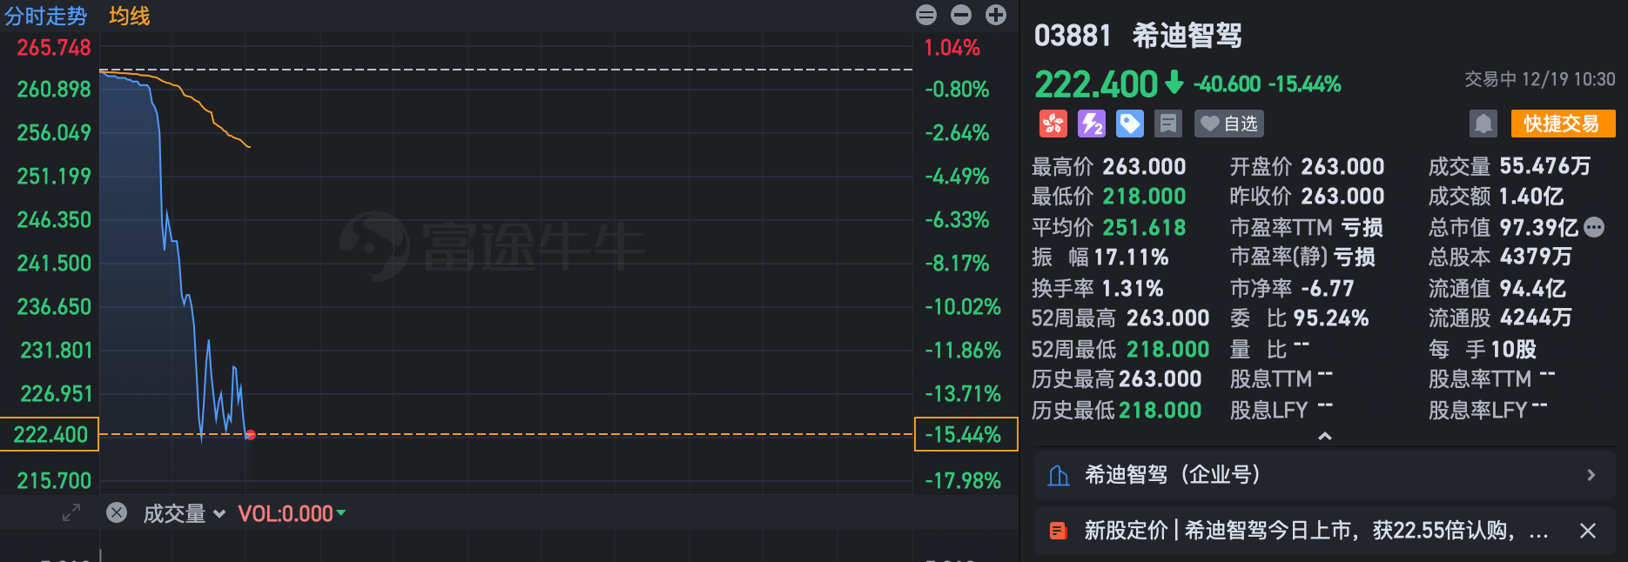The width and height of the screenshot is (1628, 562).
Task: Zoom out the chart with the minus icon
Action: [960, 15]
